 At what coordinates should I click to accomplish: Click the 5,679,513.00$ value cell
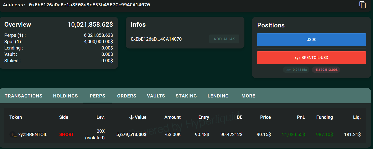[131, 135]
